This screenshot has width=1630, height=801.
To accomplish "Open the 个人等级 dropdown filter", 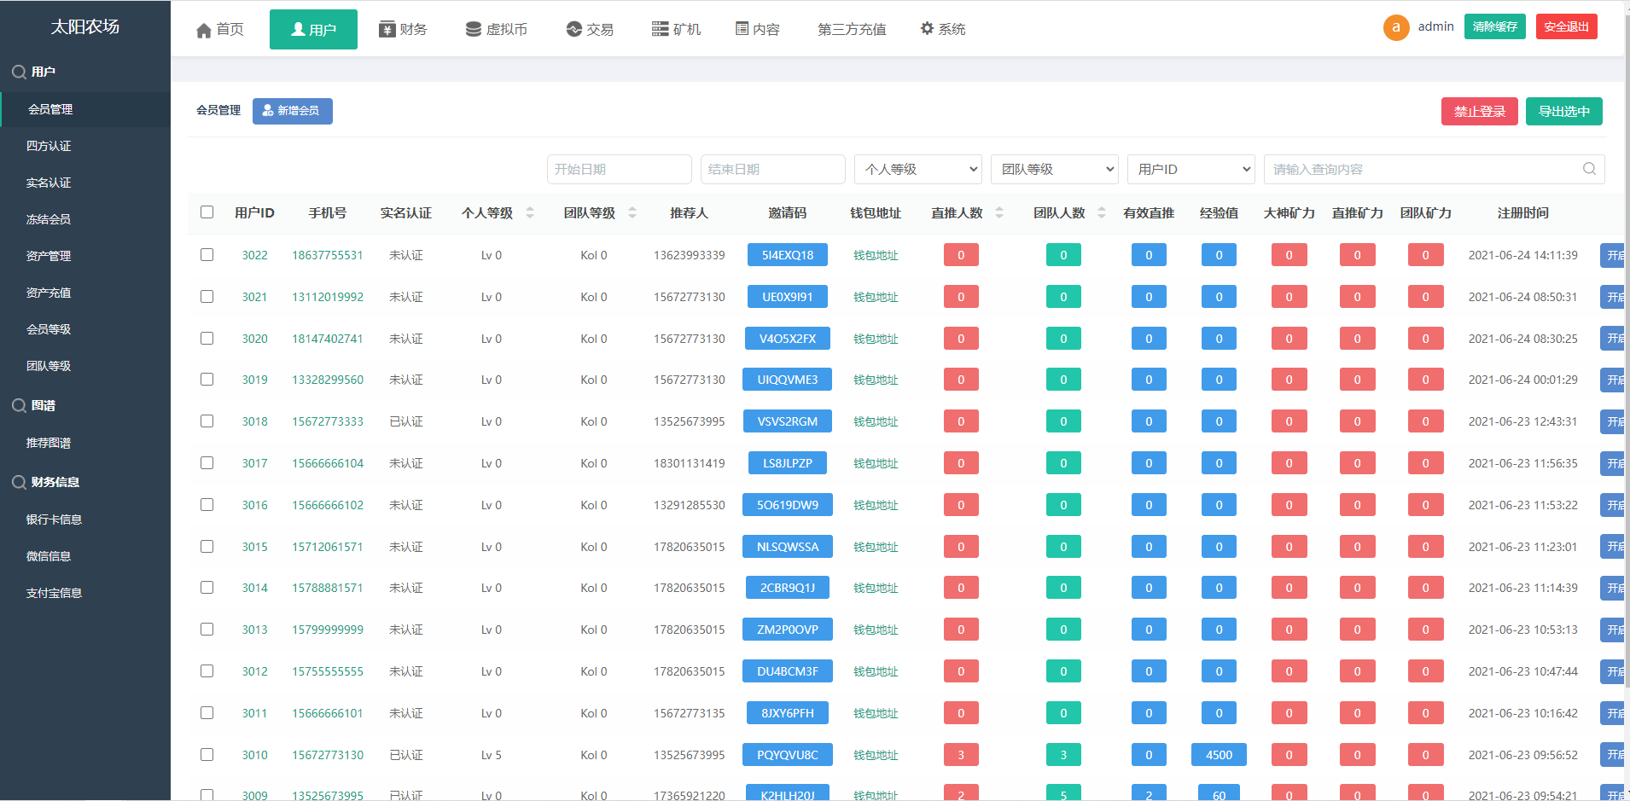I will [917, 169].
